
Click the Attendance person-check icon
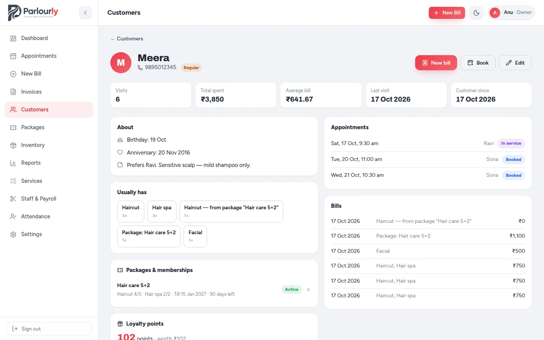click(x=13, y=216)
